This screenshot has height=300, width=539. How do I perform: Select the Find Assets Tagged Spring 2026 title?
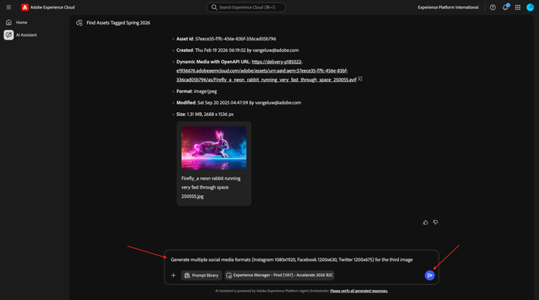[119, 23]
